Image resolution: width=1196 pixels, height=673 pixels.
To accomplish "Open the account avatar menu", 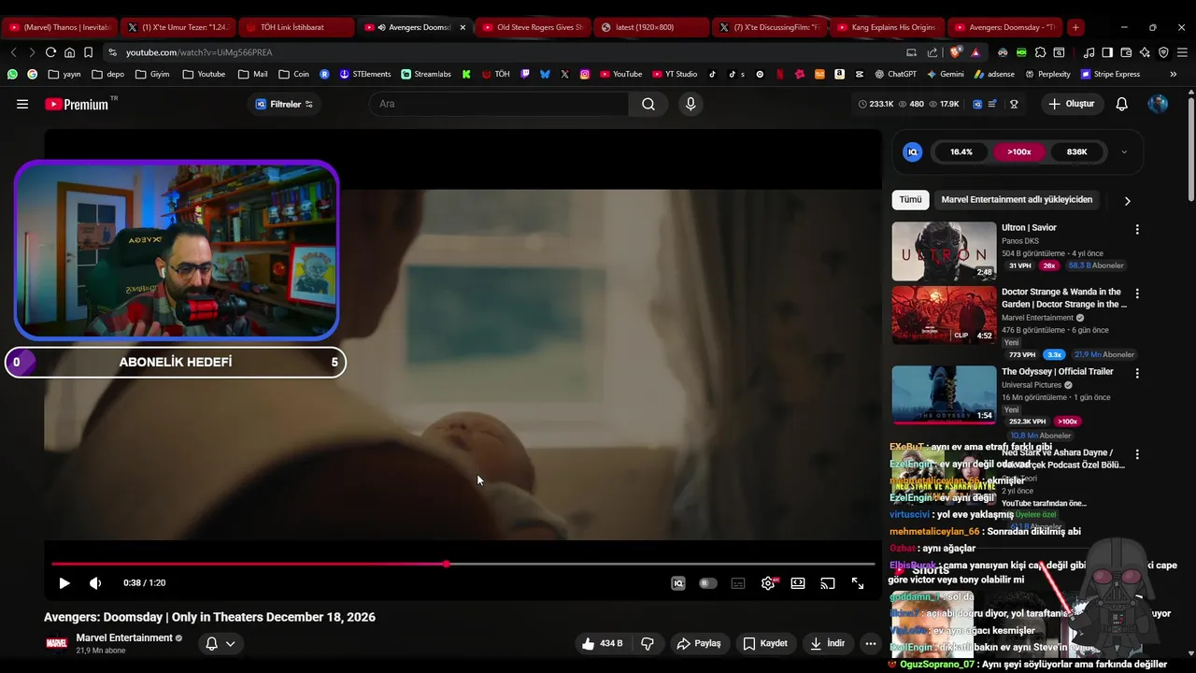I will (x=1158, y=104).
